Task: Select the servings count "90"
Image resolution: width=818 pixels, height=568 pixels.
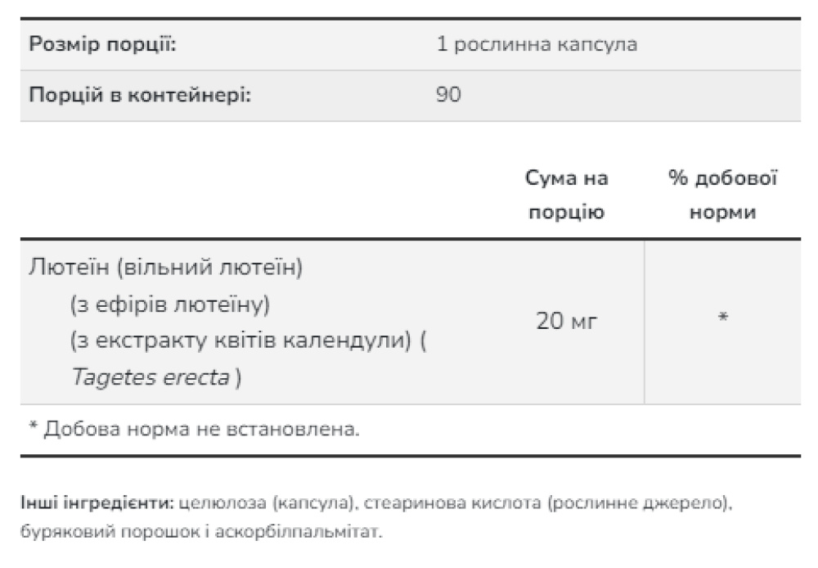Action: pyautogui.click(x=449, y=95)
